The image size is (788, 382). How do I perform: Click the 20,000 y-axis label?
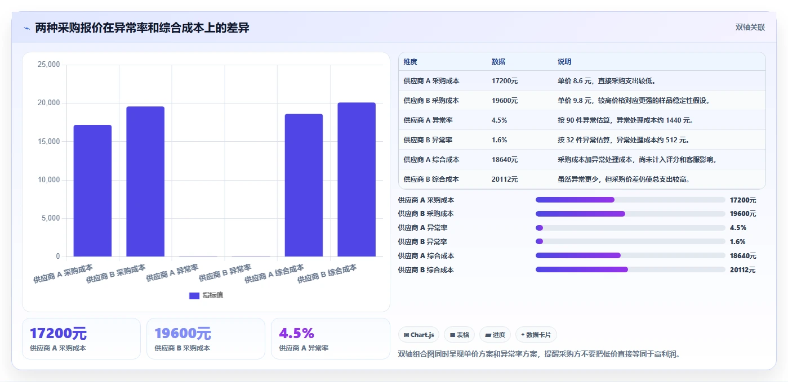pyautogui.click(x=48, y=103)
